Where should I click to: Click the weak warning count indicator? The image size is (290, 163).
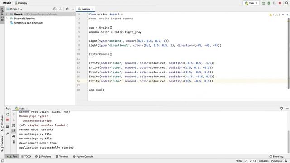(x=278, y=14)
